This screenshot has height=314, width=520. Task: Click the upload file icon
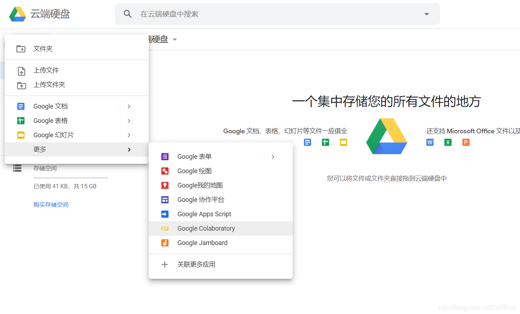(22, 71)
